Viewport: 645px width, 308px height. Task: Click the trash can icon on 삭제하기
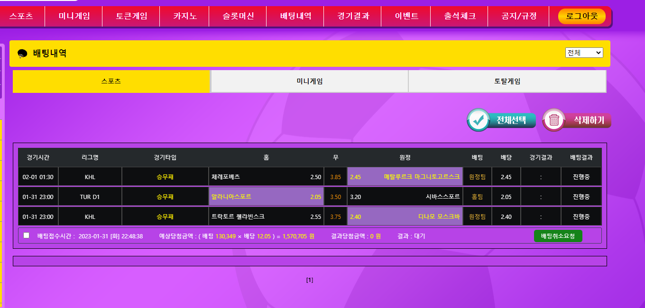[554, 120]
